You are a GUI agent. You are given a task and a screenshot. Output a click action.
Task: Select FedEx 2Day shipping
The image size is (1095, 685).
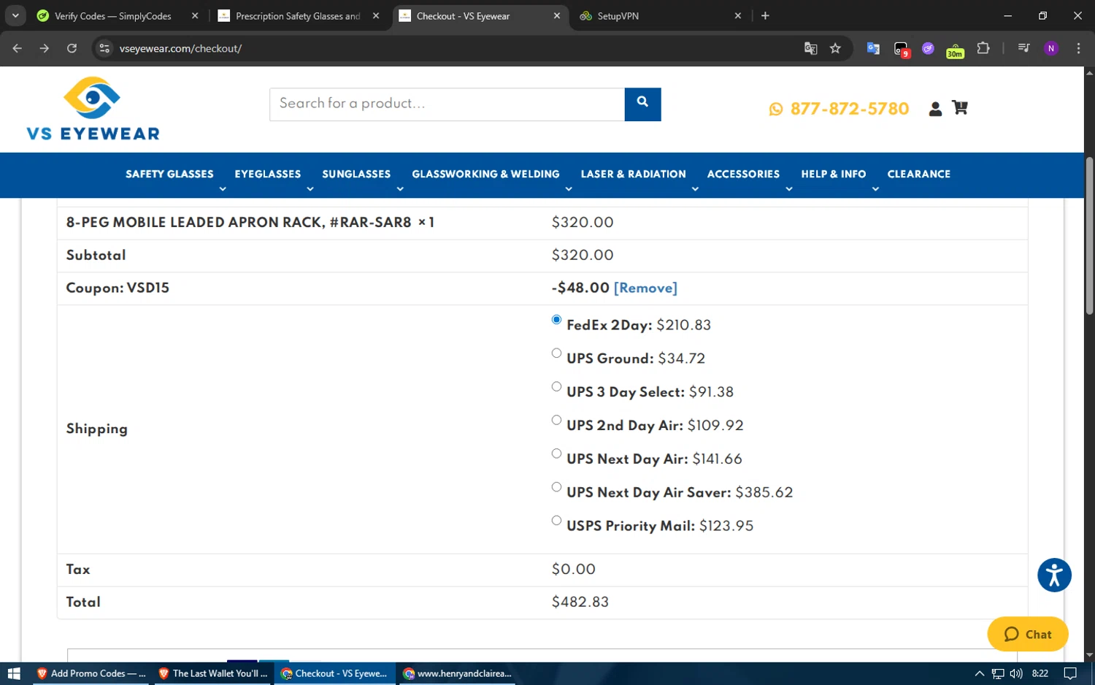[x=556, y=320]
